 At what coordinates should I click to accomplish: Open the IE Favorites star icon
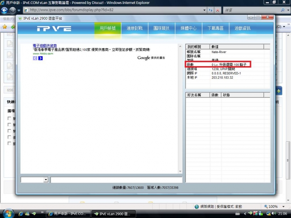[x=5, y=27]
